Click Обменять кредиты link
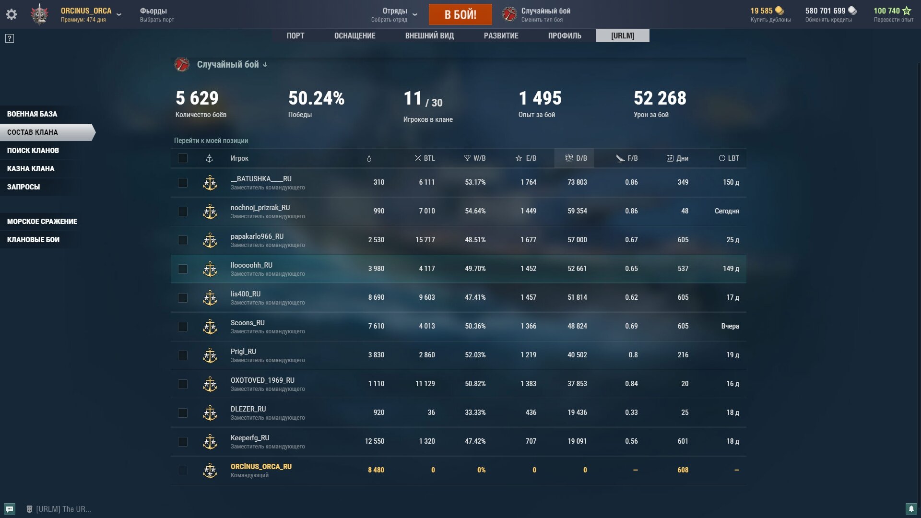 [x=828, y=20]
